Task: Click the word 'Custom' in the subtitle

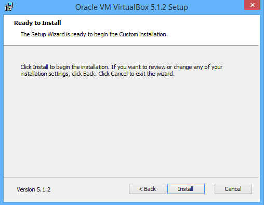Action: click(x=128, y=34)
